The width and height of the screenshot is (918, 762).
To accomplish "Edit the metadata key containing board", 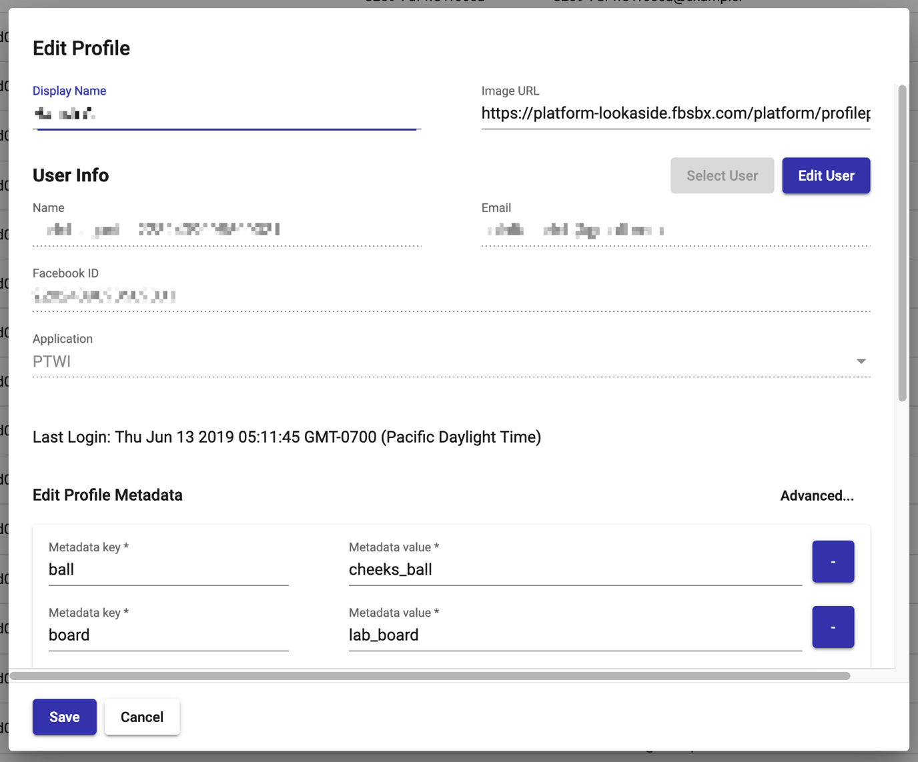I will coord(168,635).
